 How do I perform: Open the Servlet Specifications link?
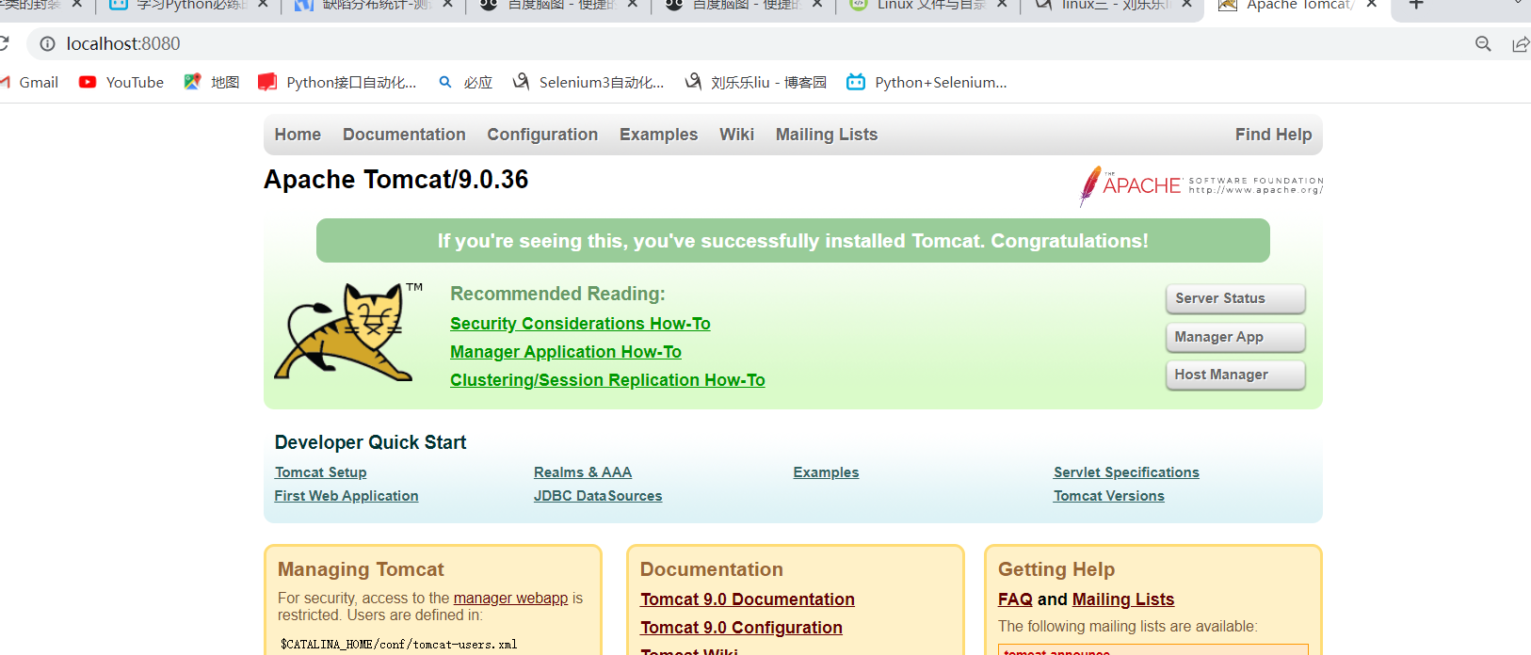click(1126, 472)
